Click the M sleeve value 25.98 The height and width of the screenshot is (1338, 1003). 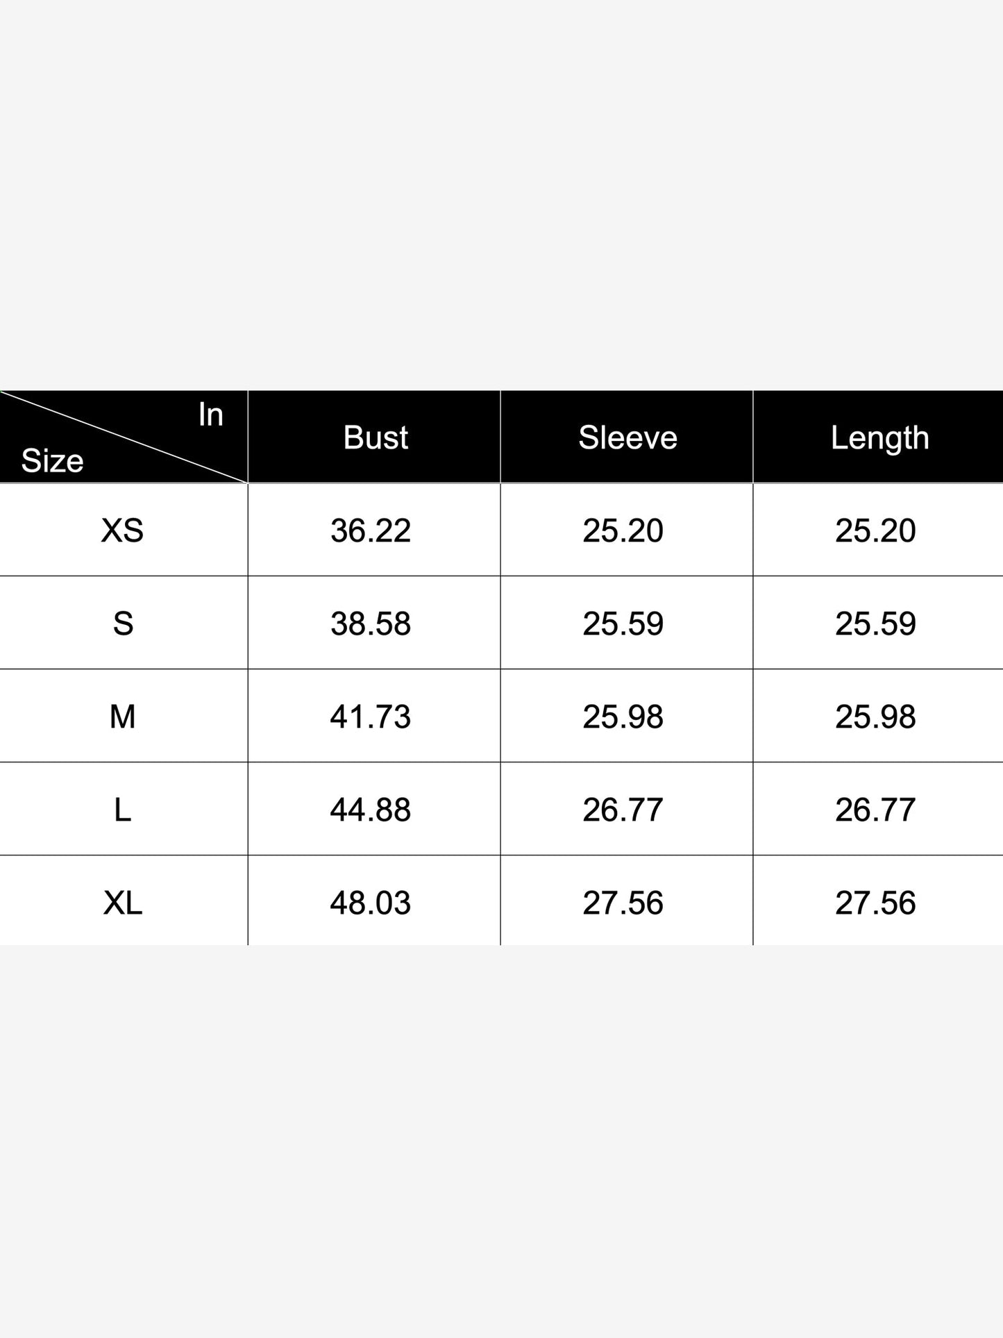coord(623,717)
